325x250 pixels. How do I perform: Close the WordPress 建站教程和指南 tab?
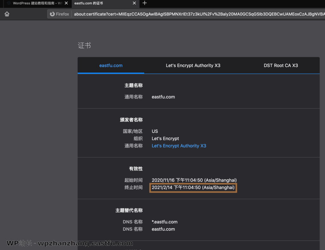66,3
